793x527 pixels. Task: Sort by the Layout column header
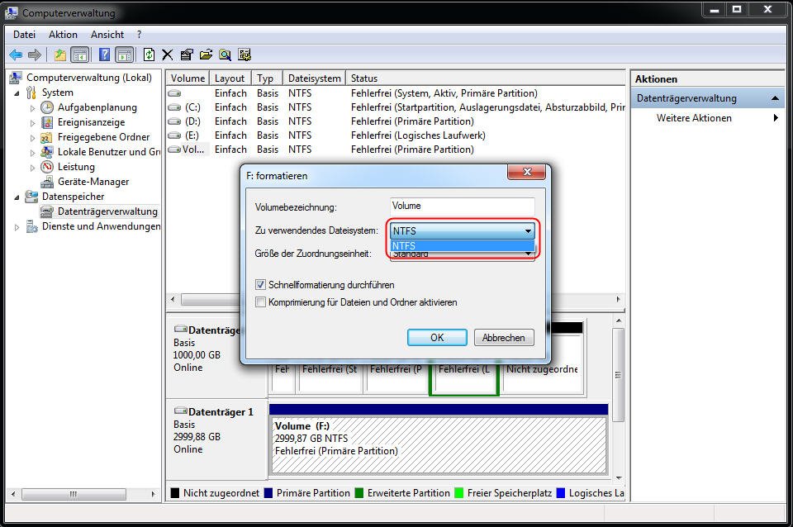230,78
